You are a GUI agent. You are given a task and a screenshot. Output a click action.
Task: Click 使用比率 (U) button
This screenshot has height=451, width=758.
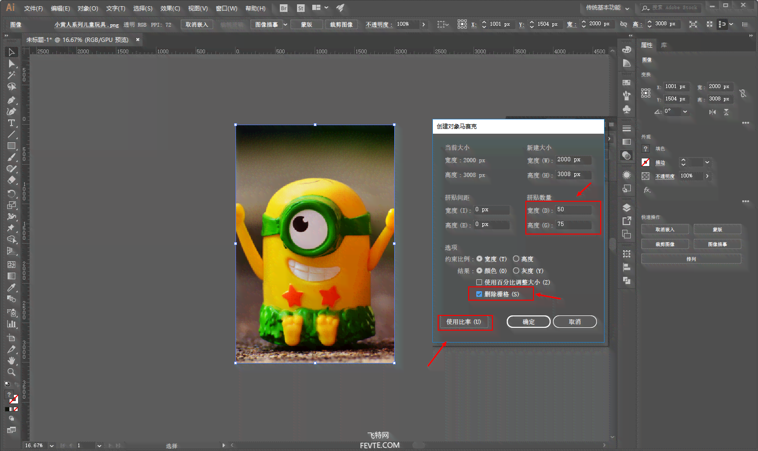tap(464, 322)
